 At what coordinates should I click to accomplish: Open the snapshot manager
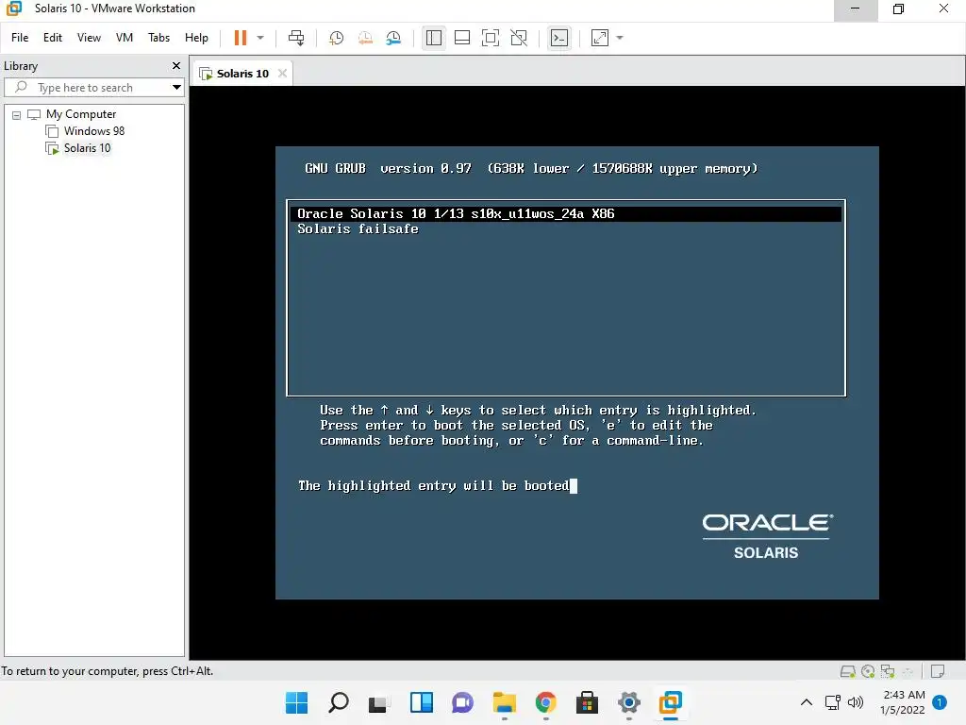(393, 38)
